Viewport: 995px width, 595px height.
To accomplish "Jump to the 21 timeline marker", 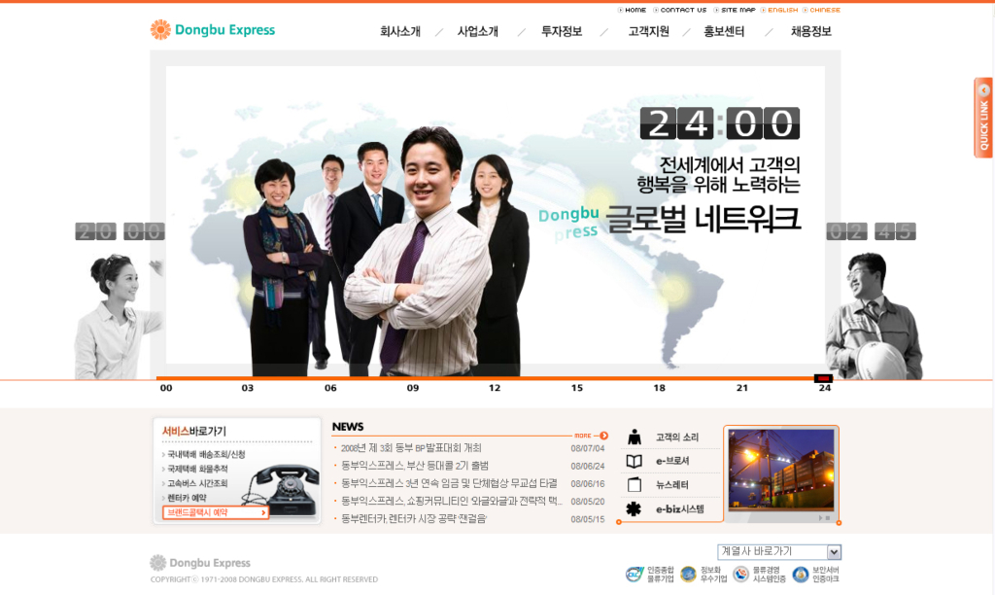I will (741, 388).
